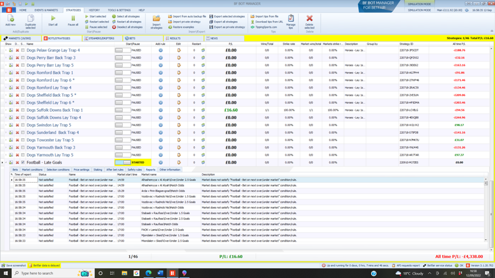
Task: Open the Market conditions sub-tab
Action: (32, 170)
